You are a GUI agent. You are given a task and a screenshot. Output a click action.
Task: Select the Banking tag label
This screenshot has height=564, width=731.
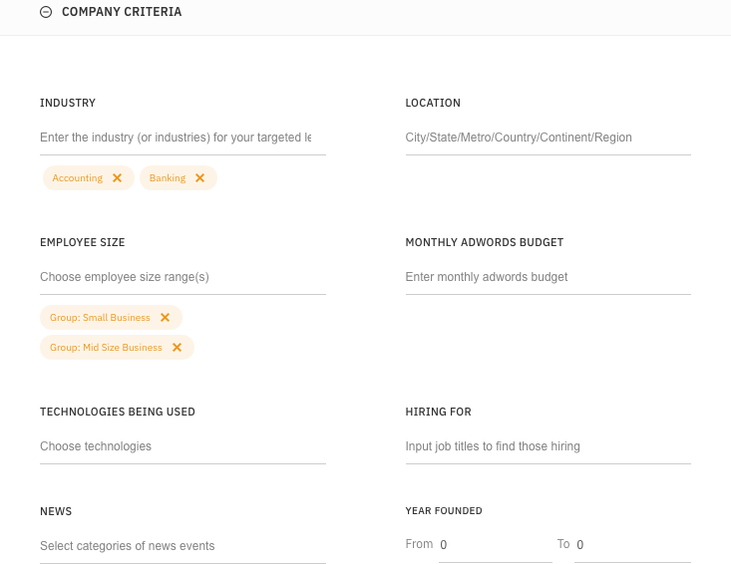pos(168,178)
